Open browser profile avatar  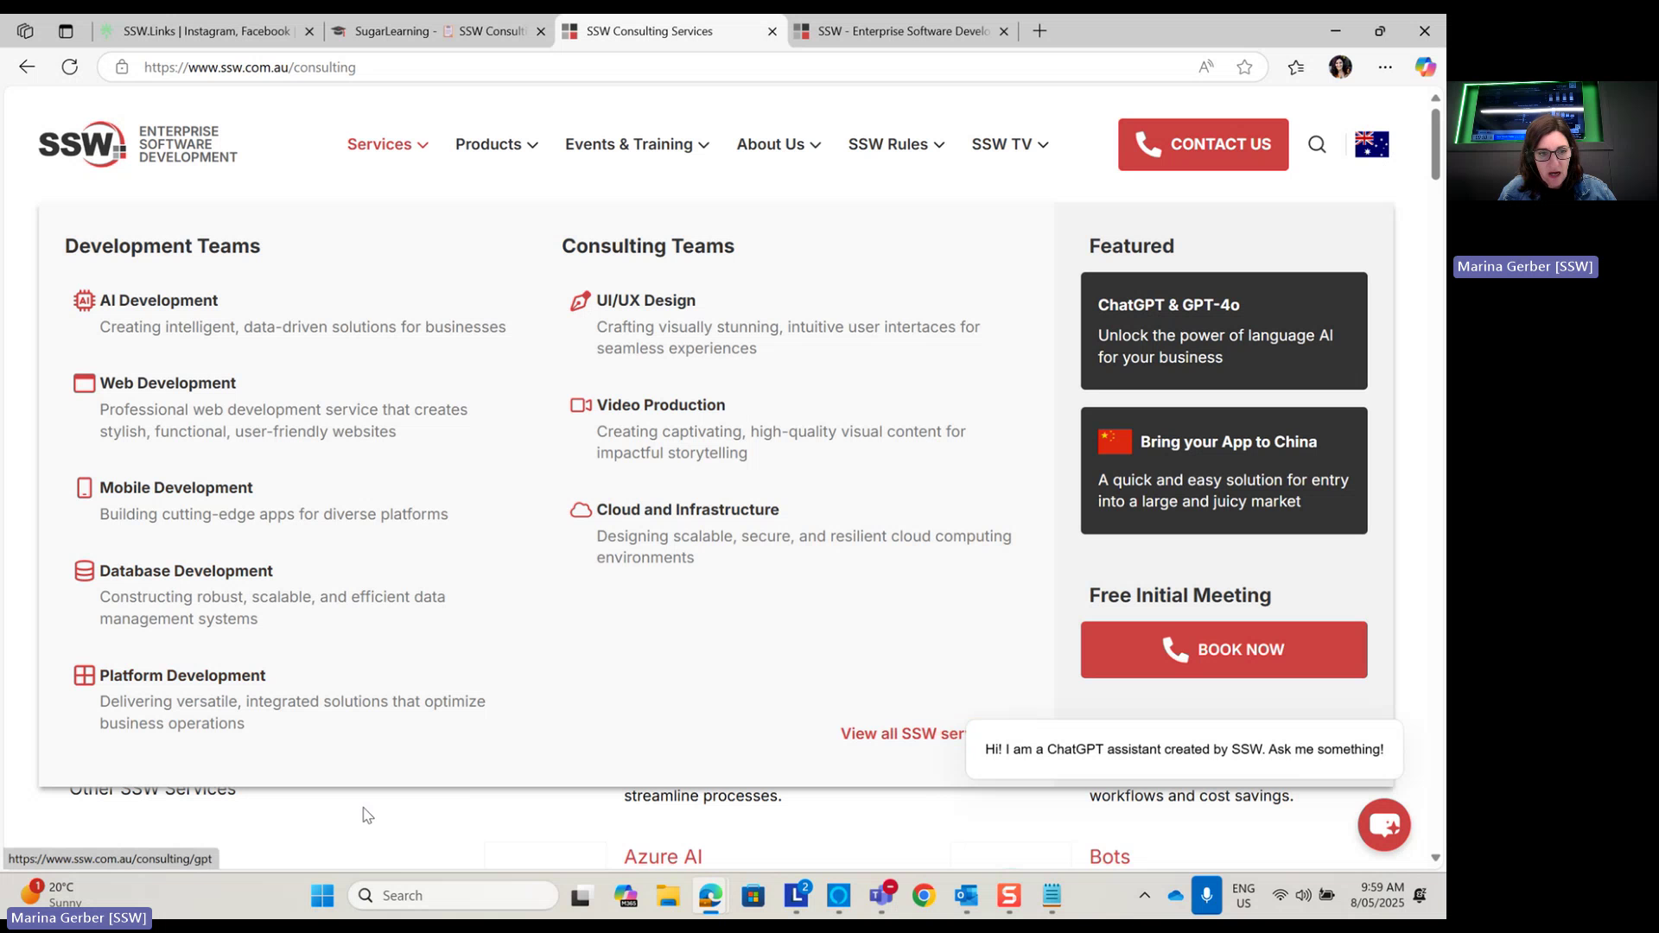pos(1340,67)
